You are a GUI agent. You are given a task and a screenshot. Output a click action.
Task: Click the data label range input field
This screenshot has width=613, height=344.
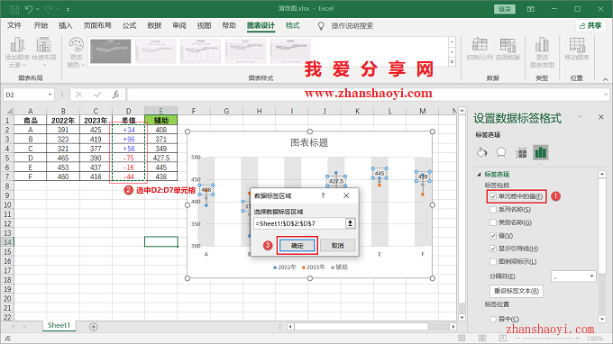tap(300, 223)
